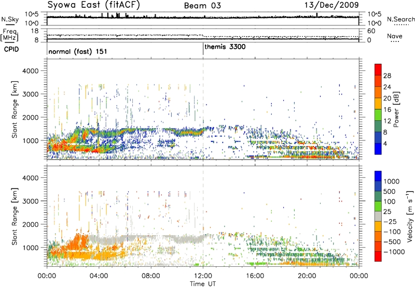Click the 'Beam 03' label

[202, 6]
